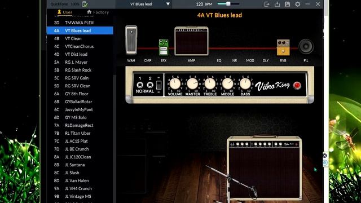Open the yellow RVB reverb pedal
The width and height of the screenshot is (361, 203).
point(283,47)
